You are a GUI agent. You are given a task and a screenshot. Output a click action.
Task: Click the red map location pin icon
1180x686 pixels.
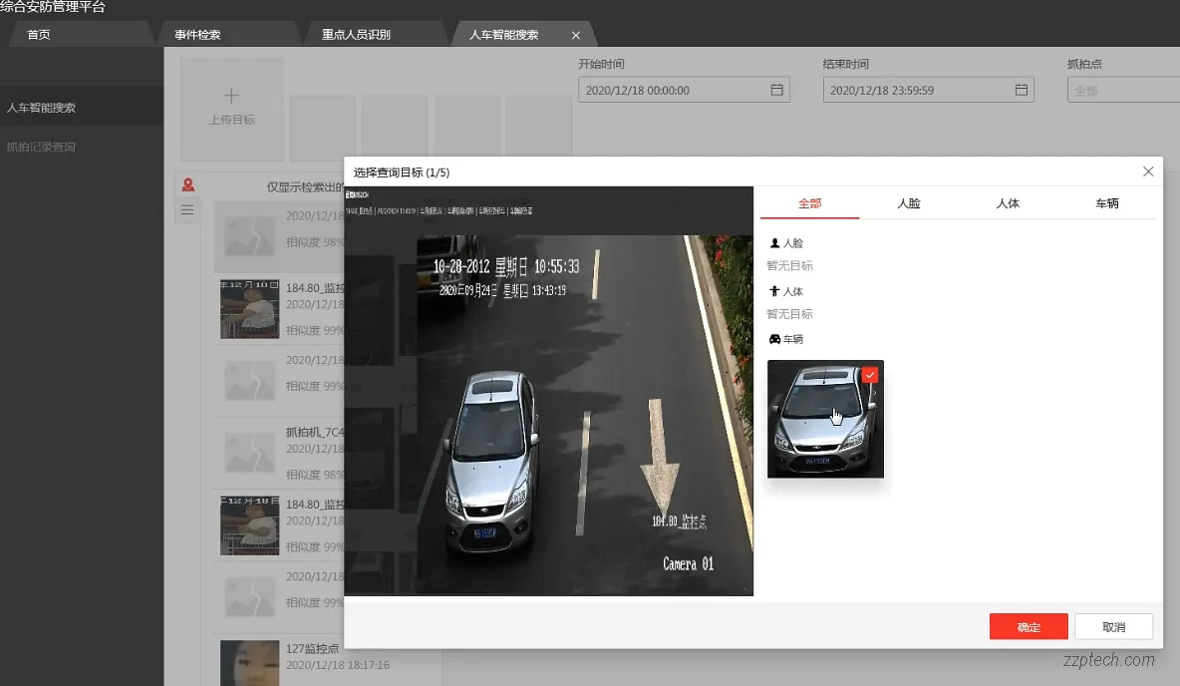point(188,184)
